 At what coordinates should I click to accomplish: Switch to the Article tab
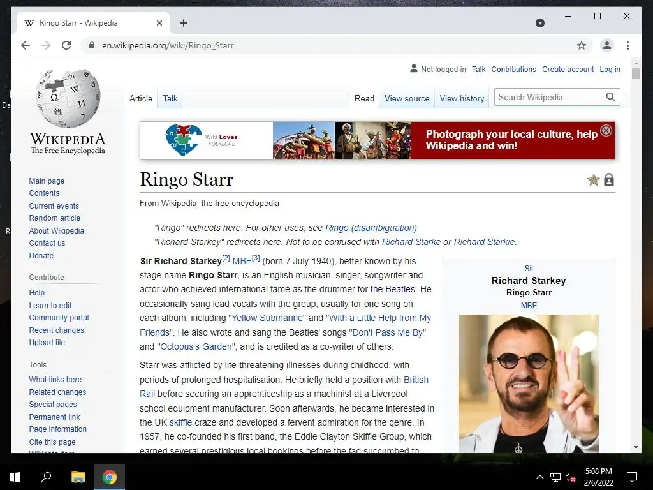pos(141,98)
